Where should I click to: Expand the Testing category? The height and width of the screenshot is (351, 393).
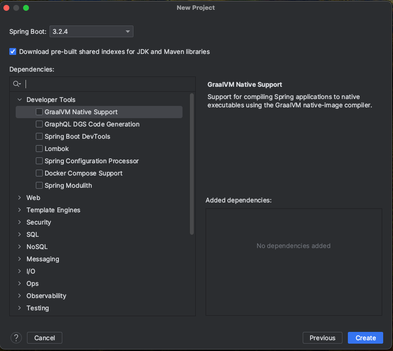click(20, 308)
